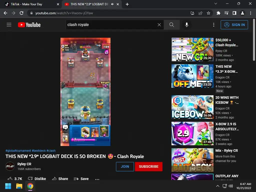This screenshot has width=256, height=192.
Task: Subscribe to Ryley CR
Action: pyautogui.click(x=148, y=166)
